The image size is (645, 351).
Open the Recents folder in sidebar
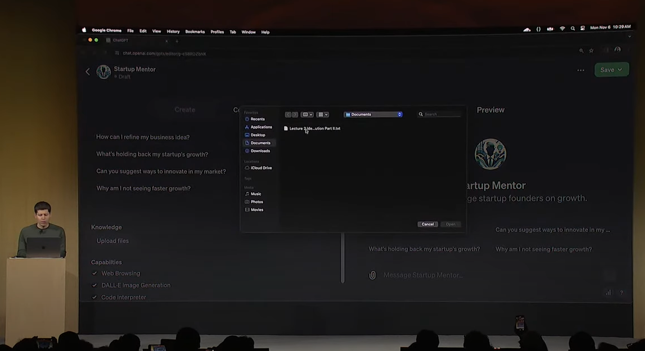[x=257, y=119]
